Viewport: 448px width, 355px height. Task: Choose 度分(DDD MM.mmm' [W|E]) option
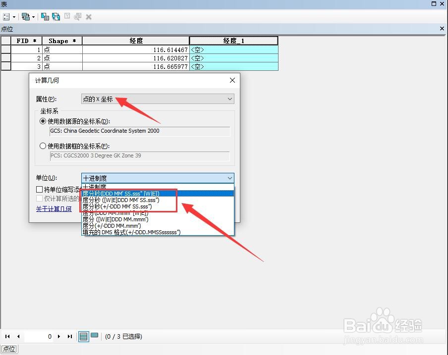(x=158, y=213)
